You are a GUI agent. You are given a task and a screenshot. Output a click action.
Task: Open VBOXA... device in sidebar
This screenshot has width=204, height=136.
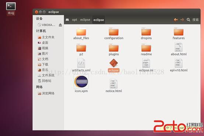click(46, 25)
